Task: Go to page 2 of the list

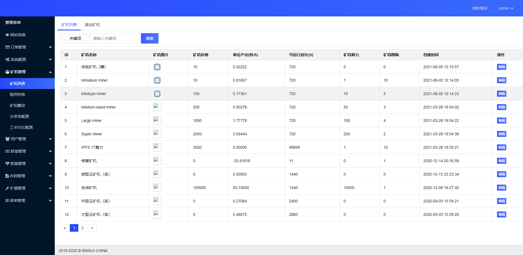Action: pyautogui.click(x=83, y=228)
